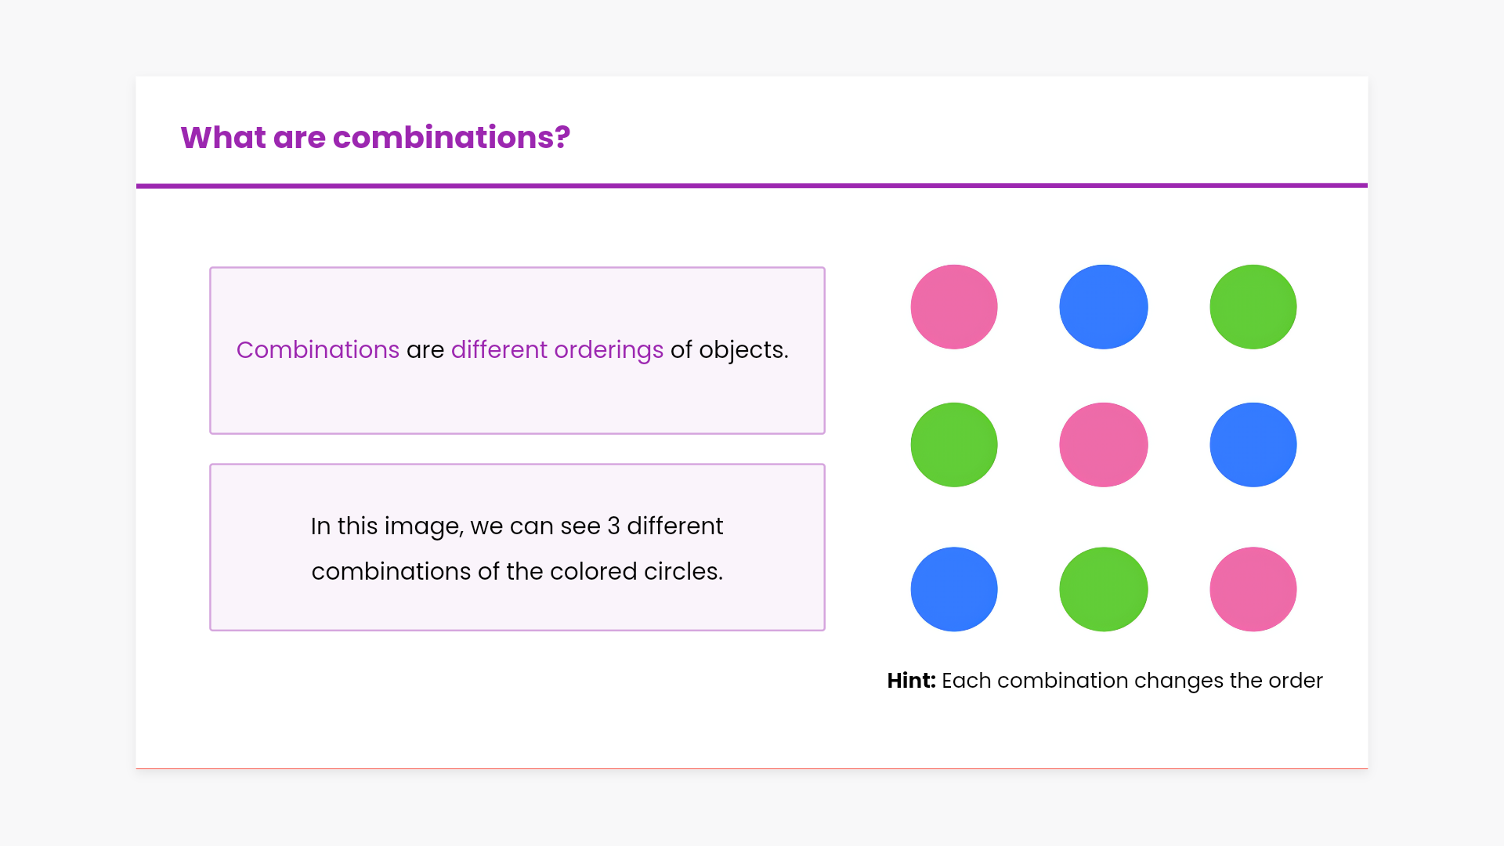Click the green circle in the top row
1504x846 pixels.
1253,306
